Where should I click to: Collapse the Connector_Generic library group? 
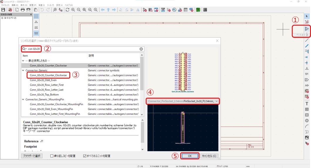point(23,70)
